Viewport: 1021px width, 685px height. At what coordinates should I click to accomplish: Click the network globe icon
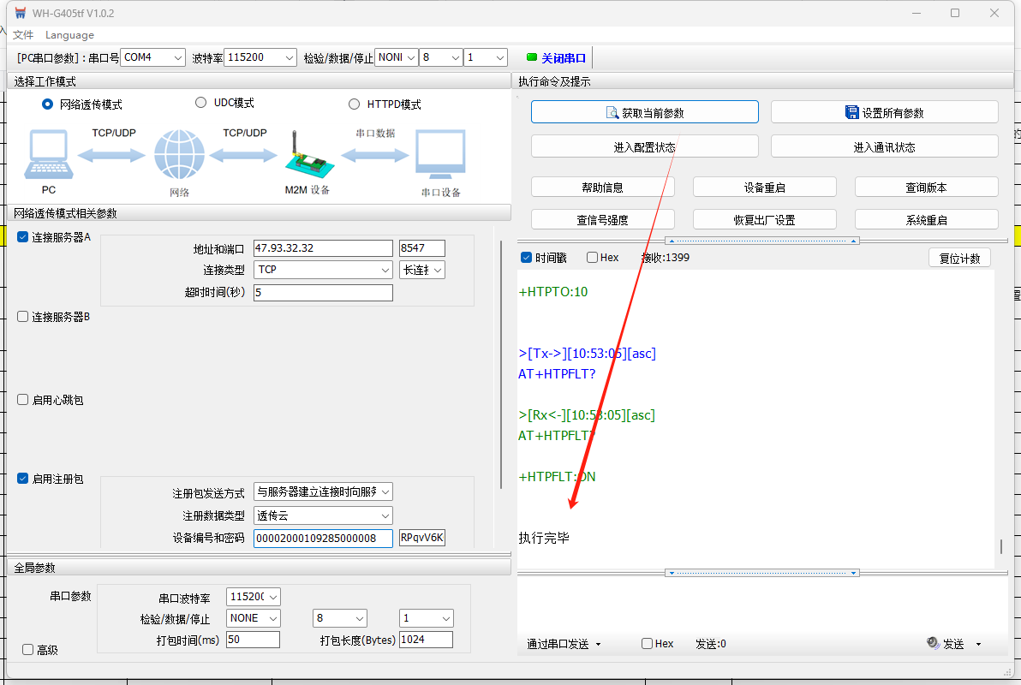tap(179, 156)
